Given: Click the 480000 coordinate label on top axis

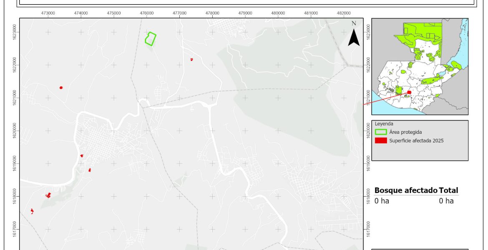Looking at the screenshot, I should click(278, 13).
